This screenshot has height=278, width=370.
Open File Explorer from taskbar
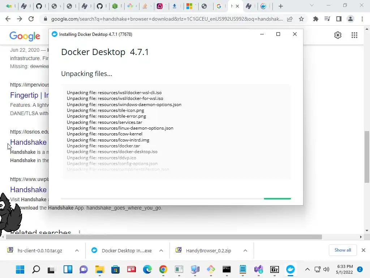pos(100,269)
